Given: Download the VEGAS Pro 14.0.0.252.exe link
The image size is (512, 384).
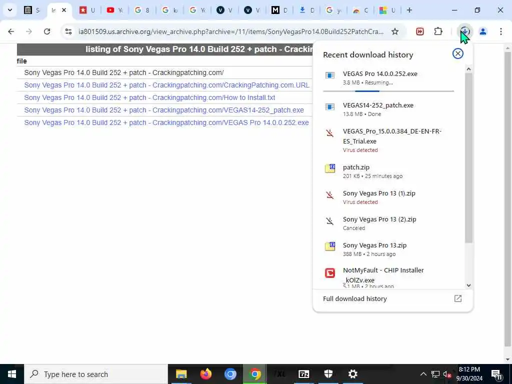Looking at the screenshot, I should click(x=166, y=123).
